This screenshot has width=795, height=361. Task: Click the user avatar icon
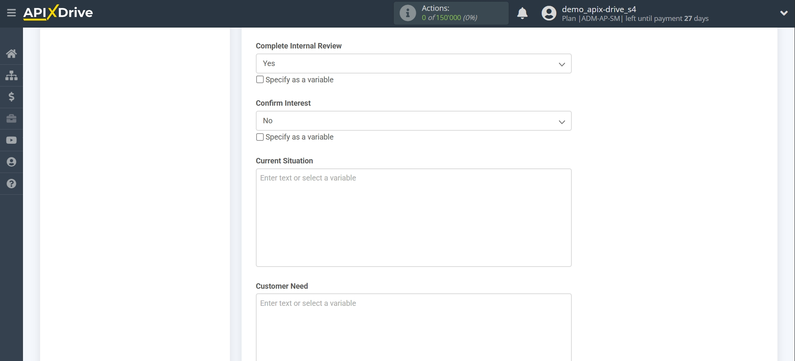point(549,13)
